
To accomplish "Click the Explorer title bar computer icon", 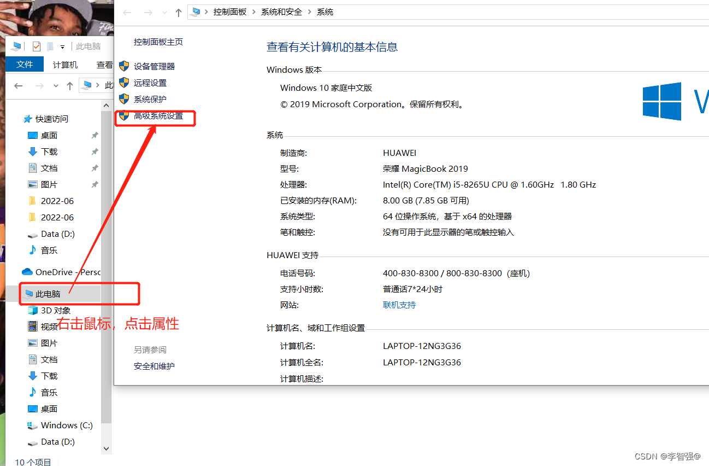I will coord(16,46).
